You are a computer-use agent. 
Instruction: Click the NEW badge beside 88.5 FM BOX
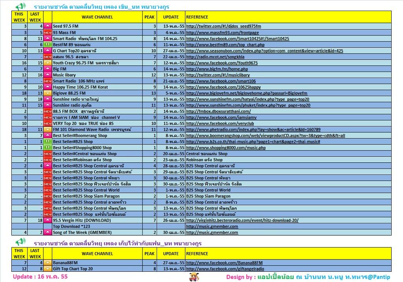click(48, 111)
